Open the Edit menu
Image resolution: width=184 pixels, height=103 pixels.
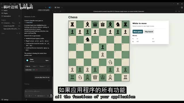click(x=15, y=4)
